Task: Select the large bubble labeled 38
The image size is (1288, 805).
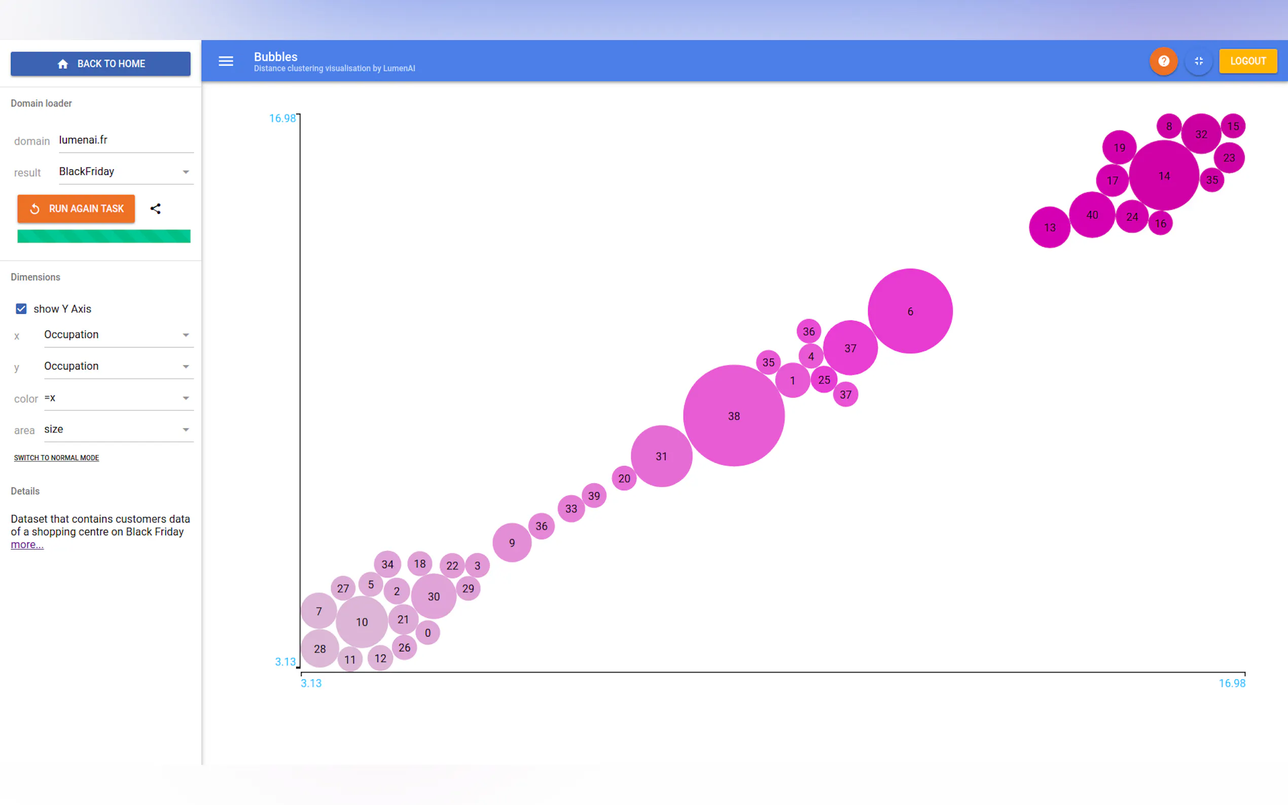Action: pos(734,416)
